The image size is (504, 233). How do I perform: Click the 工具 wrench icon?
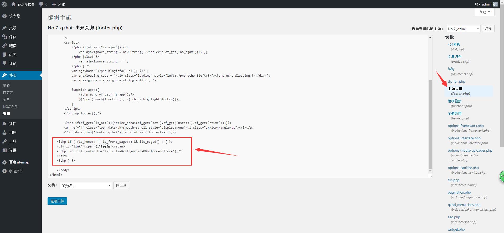coord(4,141)
